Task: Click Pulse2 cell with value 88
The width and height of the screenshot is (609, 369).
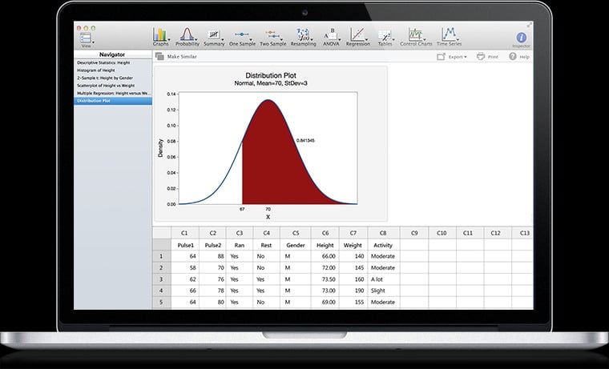Action: pyautogui.click(x=212, y=256)
